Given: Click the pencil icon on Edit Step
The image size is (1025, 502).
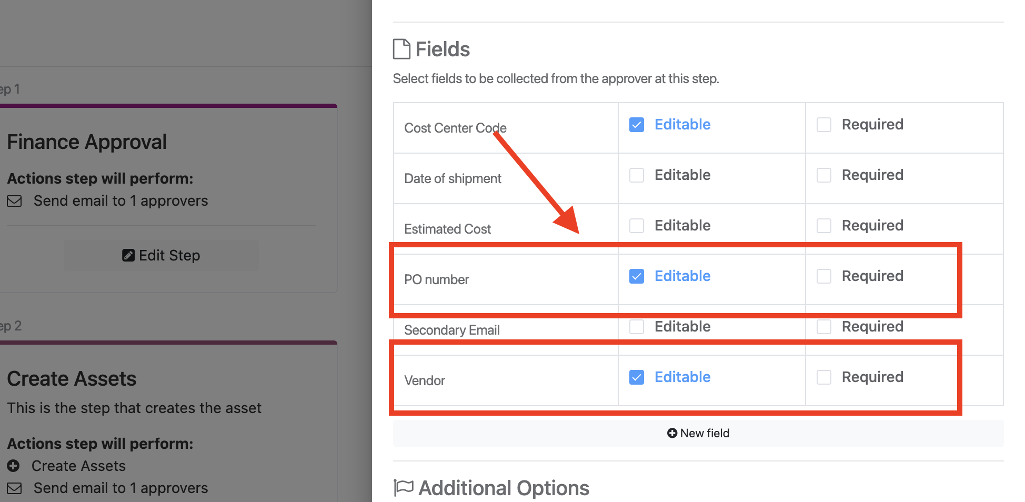Looking at the screenshot, I should coord(128,255).
